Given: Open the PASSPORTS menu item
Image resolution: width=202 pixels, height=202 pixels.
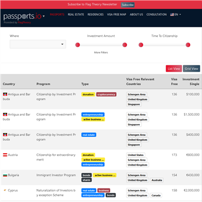Looking at the screenshot, I should 57,15.
